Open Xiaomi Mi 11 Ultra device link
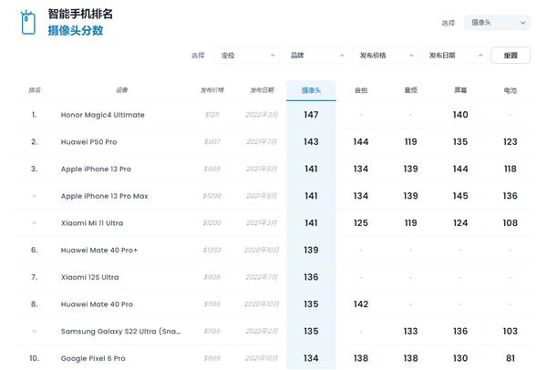Image resolution: width=547 pixels, height=370 pixels. (x=92, y=223)
